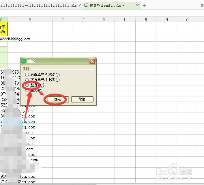Viewport: 204px width, 185px height.
Task: Select column G header
Action: click(4, 20)
